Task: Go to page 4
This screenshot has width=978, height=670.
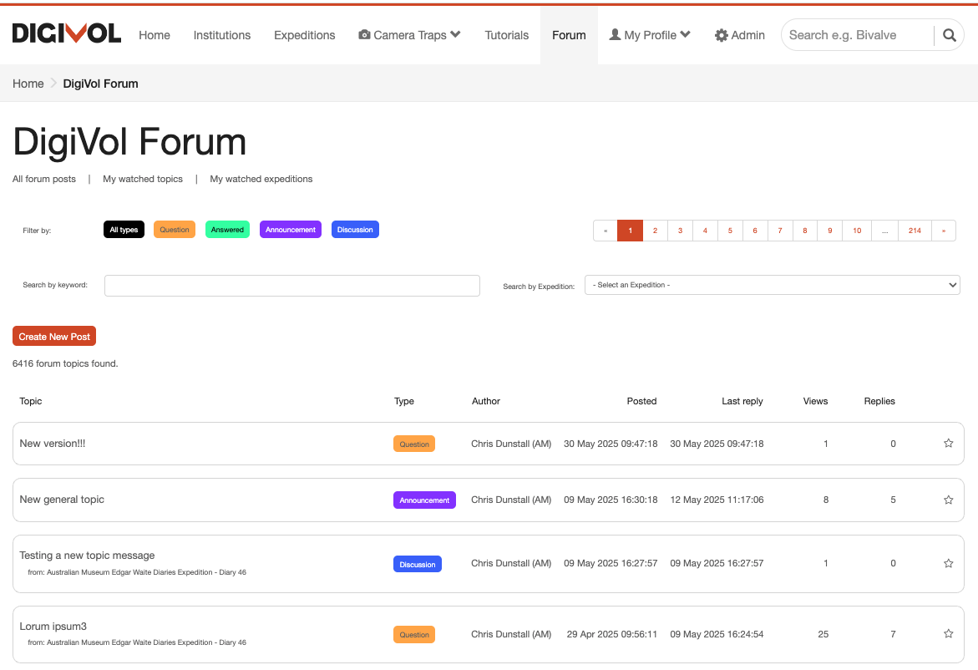Action: click(706, 231)
